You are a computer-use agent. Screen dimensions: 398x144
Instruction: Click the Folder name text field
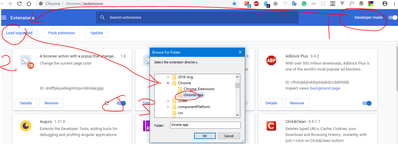pyautogui.click(x=205, y=125)
